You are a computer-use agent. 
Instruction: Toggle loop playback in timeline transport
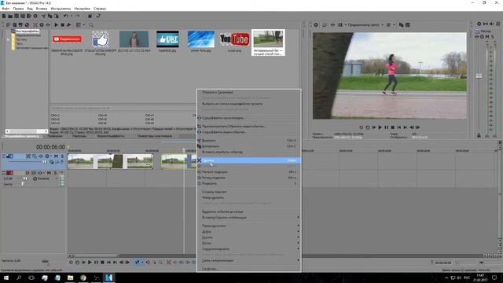[x=77, y=263]
